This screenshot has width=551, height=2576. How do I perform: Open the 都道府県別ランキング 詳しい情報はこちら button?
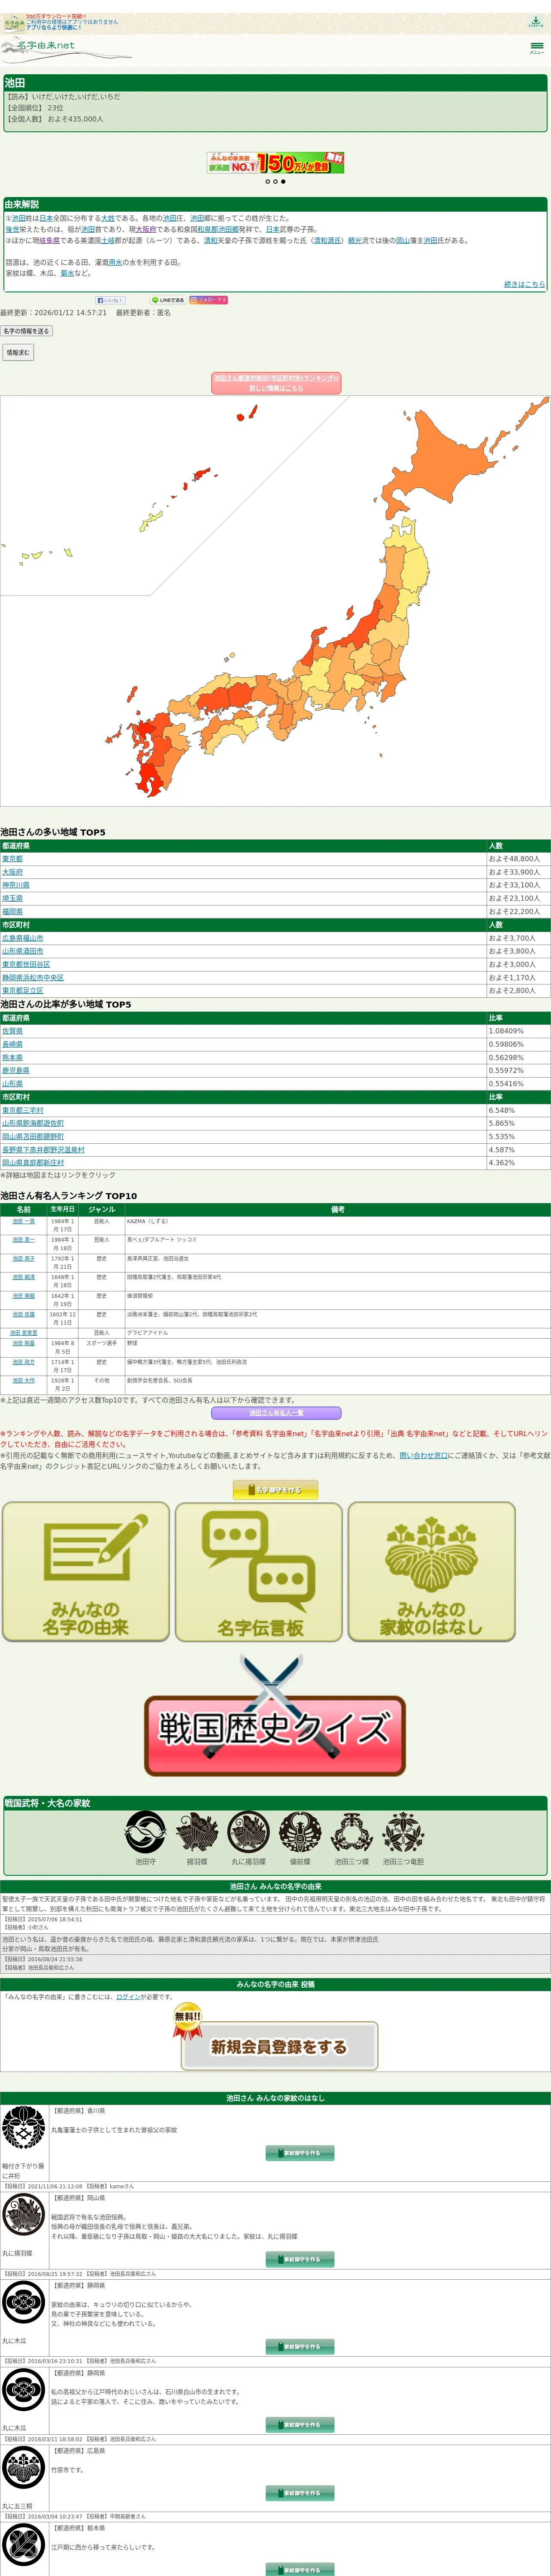[276, 383]
